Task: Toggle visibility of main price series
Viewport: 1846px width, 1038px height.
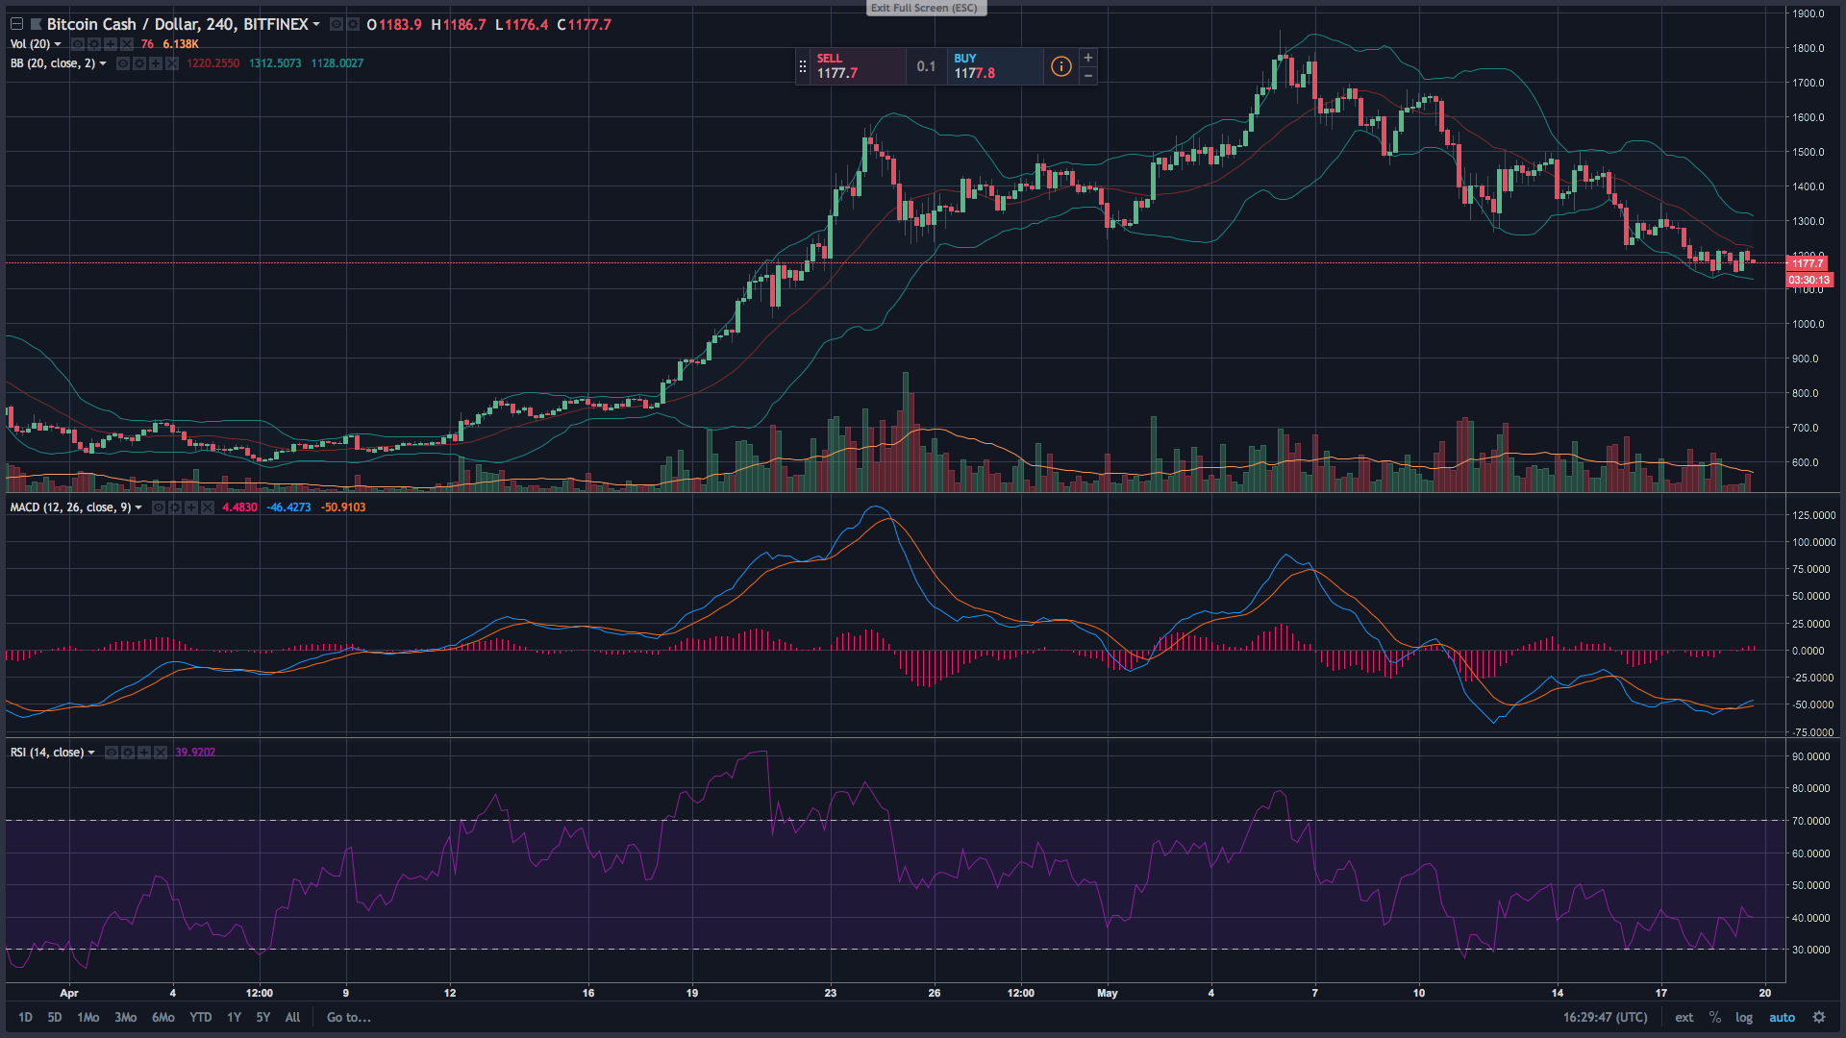Action: coord(337,24)
